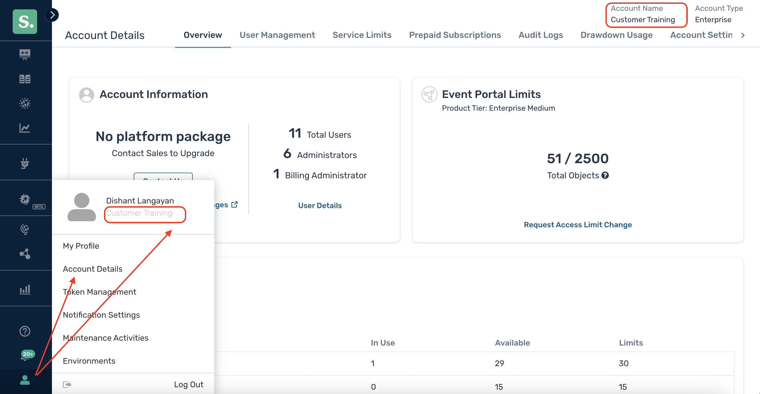Select Token Management from user menu
The height and width of the screenshot is (394, 760).
[x=99, y=292]
